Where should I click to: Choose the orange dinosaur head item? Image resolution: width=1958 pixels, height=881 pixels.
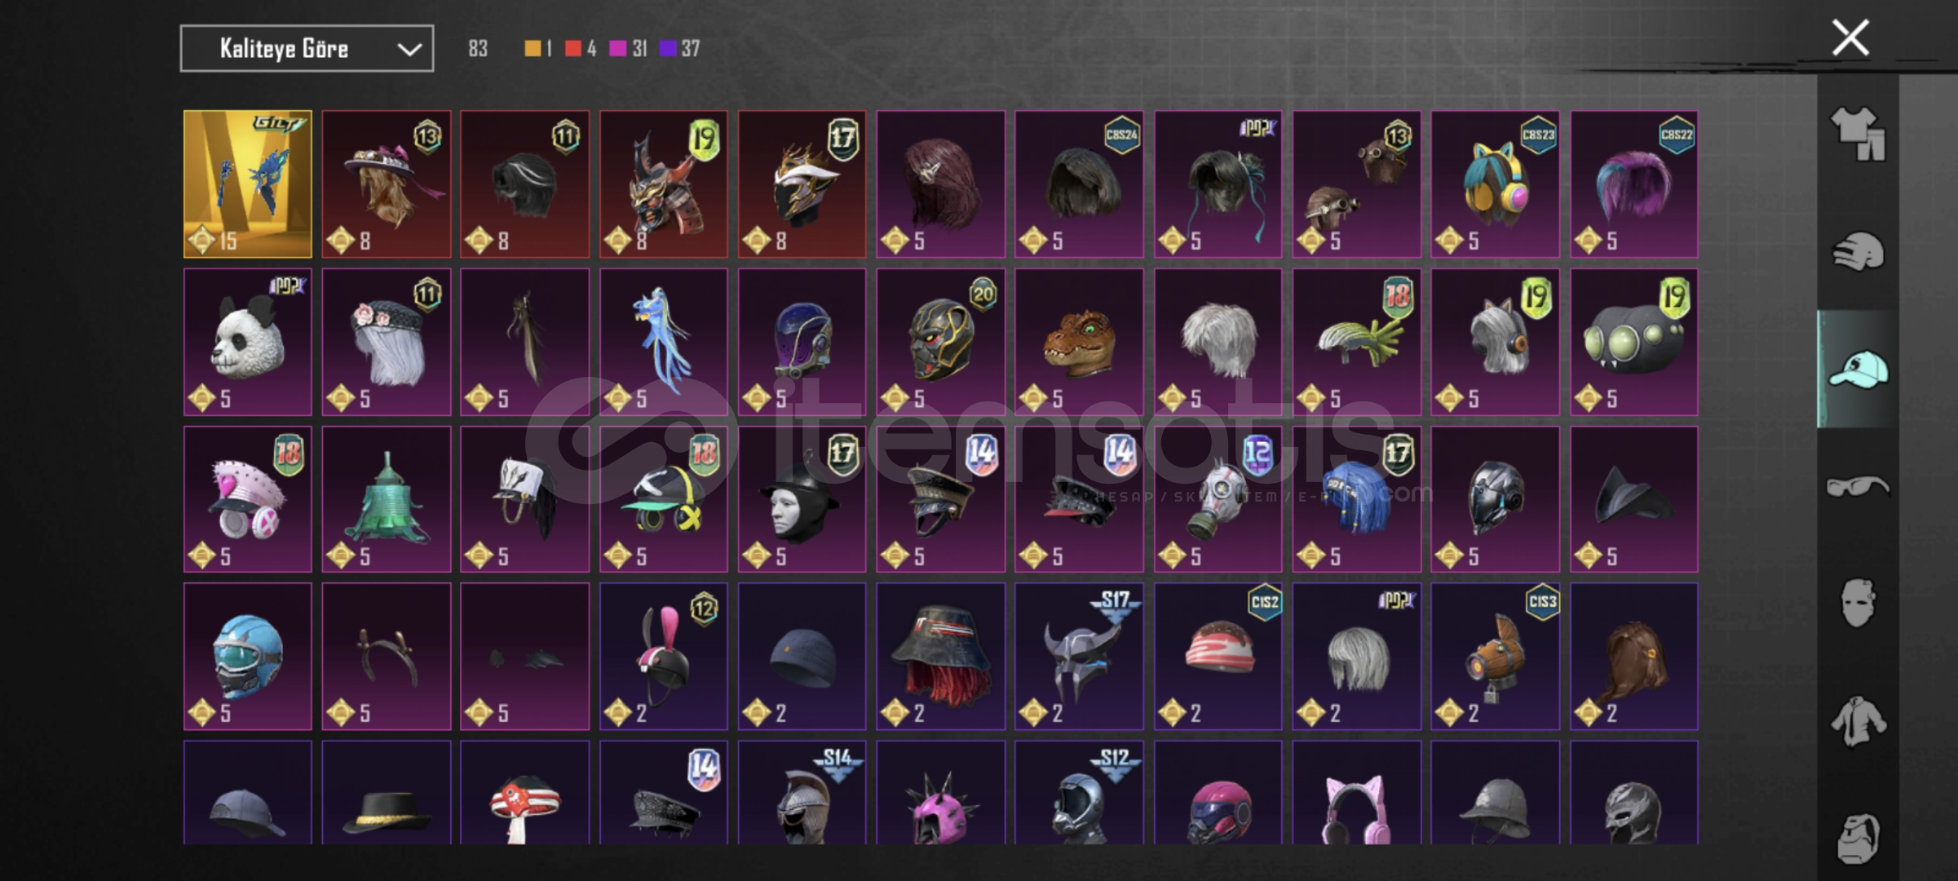point(1079,342)
